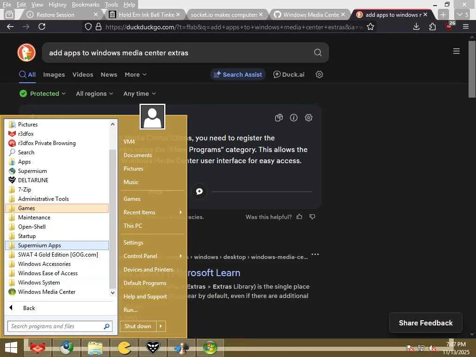Give thumbs up to the answer
Image resolution: width=476 pixels, height=357 pixels.
[299, 217]
